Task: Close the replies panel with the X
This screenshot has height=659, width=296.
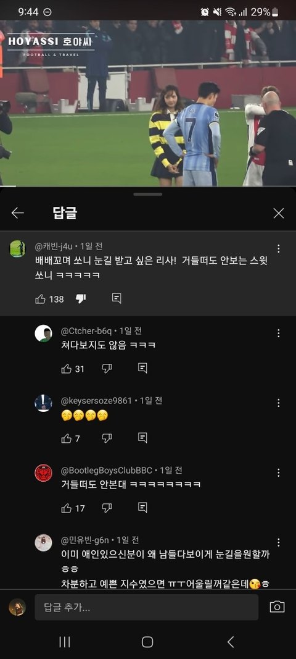Action: pyautogui.click(x=278, y=213)
